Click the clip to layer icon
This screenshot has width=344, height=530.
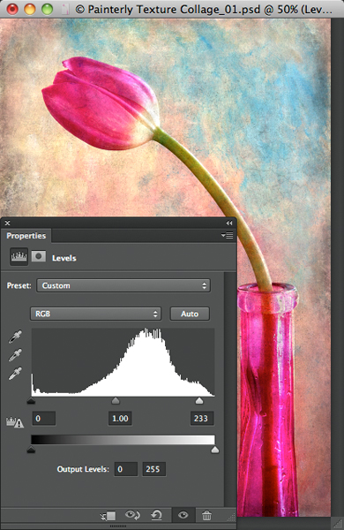pos(108,516)
